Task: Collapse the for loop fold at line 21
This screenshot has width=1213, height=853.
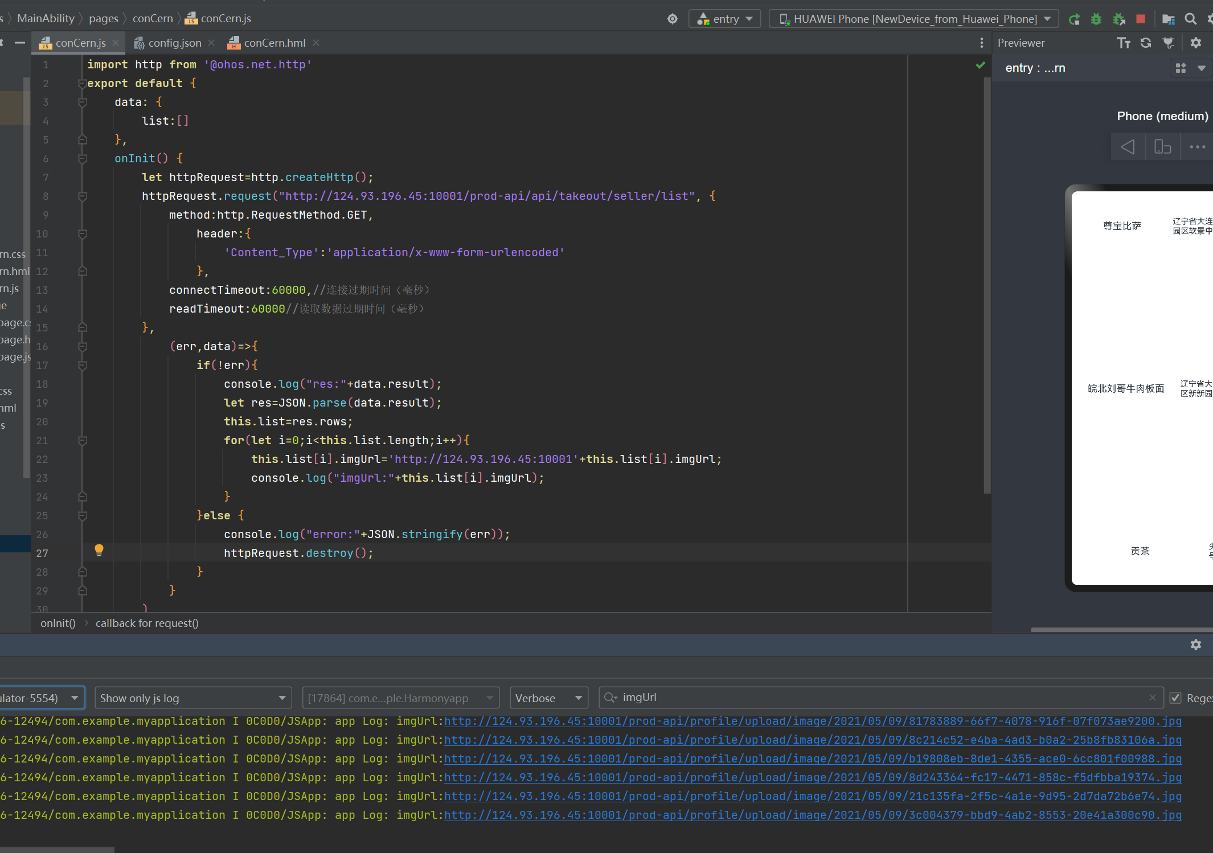Action: [83, 441]
